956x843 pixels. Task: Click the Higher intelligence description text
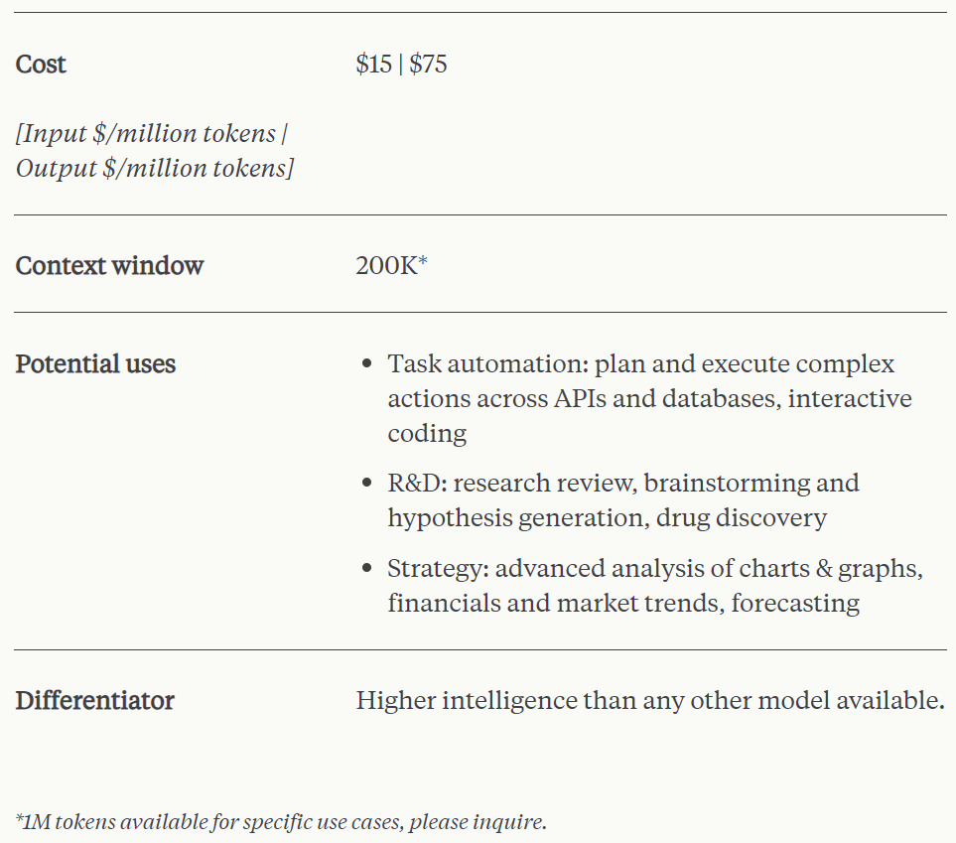pos(649,701)
